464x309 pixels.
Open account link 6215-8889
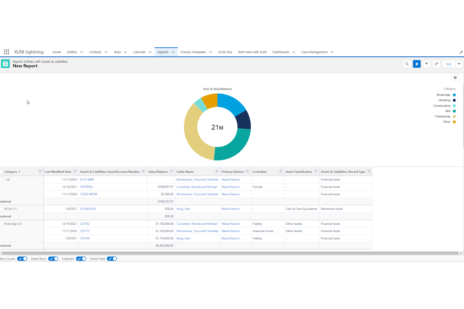pyautogui.click(x=87, y=180)
